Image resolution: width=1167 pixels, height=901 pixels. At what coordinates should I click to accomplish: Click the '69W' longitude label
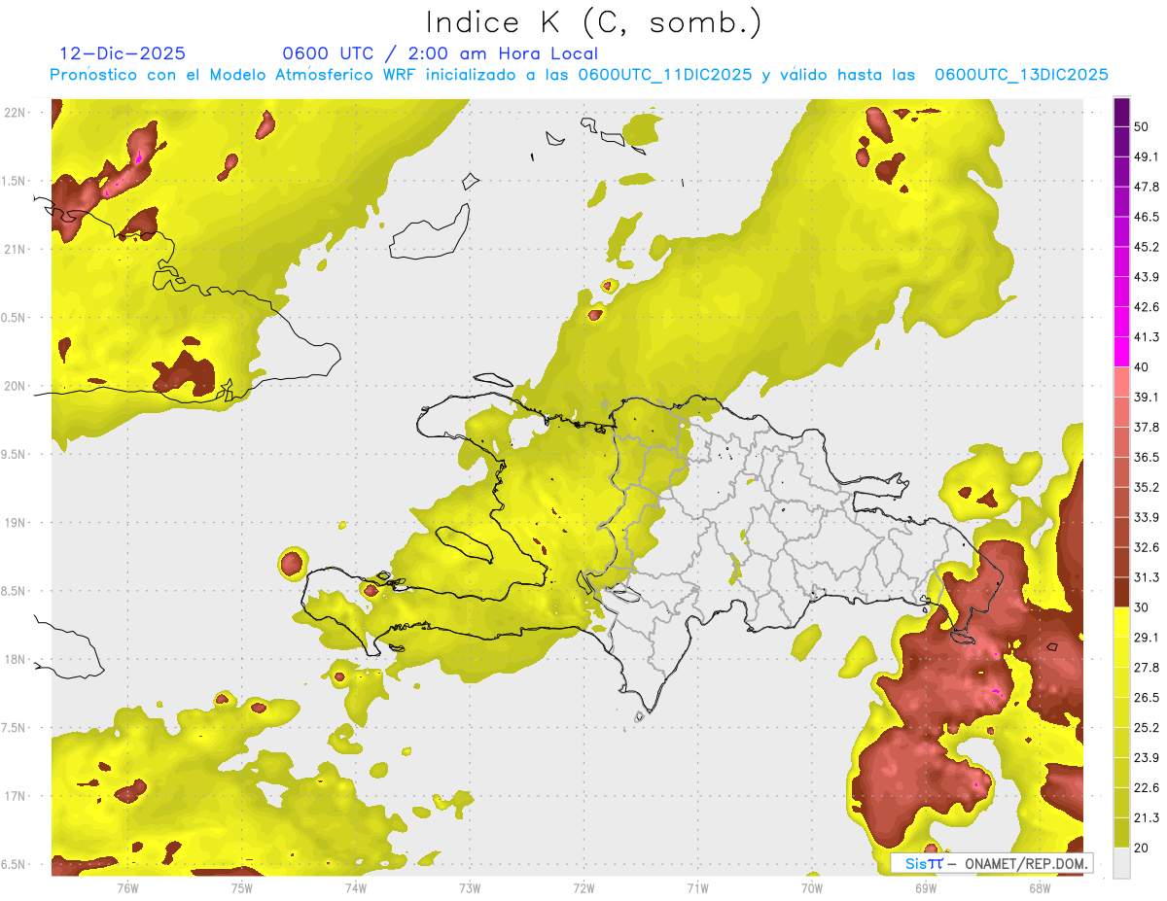click(926, 887)
